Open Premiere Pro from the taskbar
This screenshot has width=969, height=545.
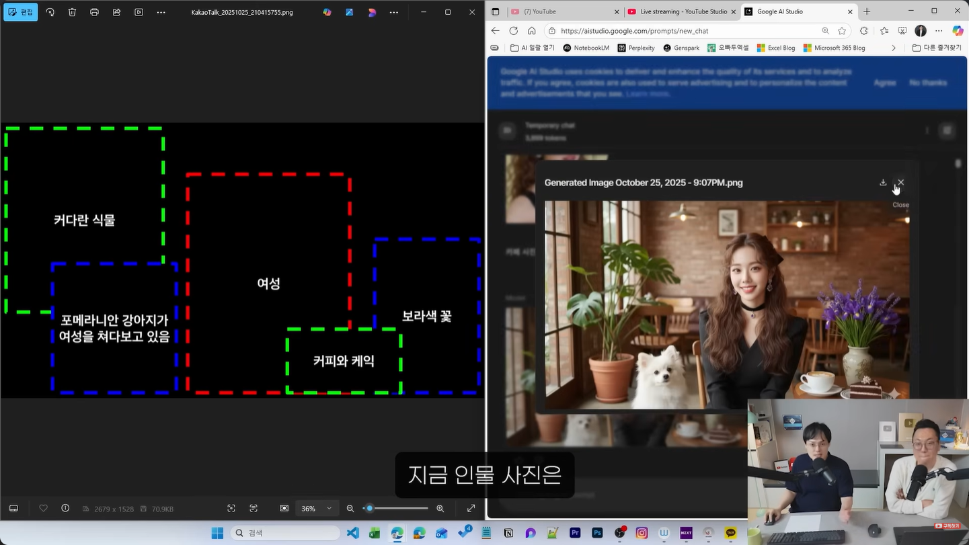[x=575, y=533]
